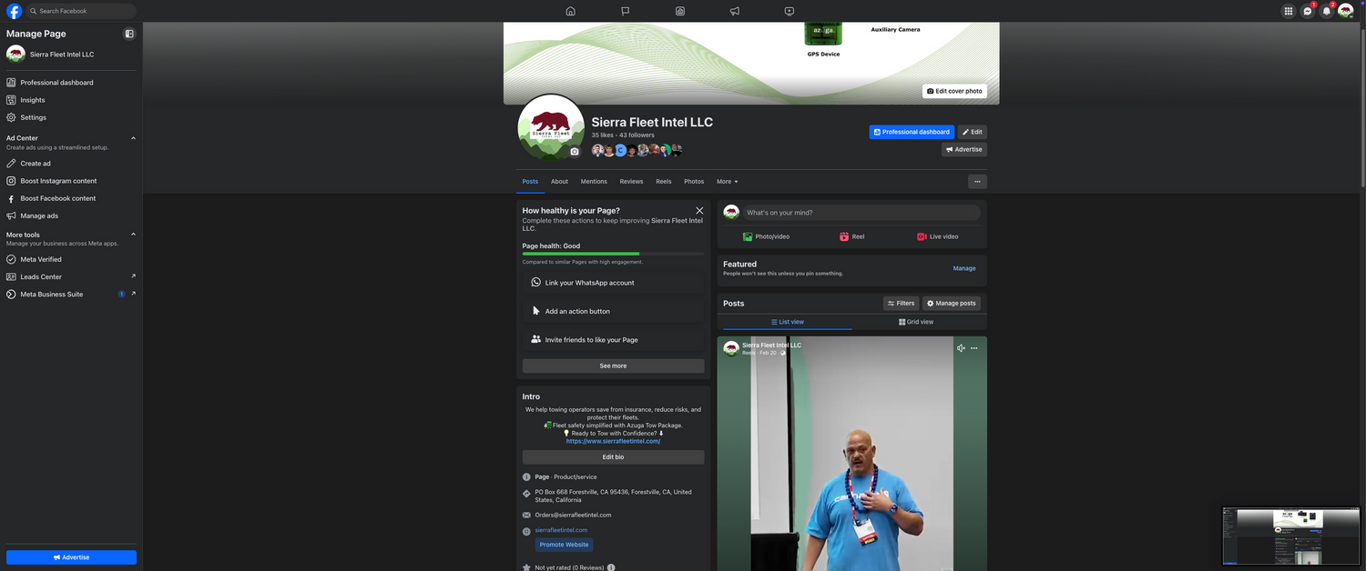Open the Ads megaphone icon in top bar

pos(734,11)
